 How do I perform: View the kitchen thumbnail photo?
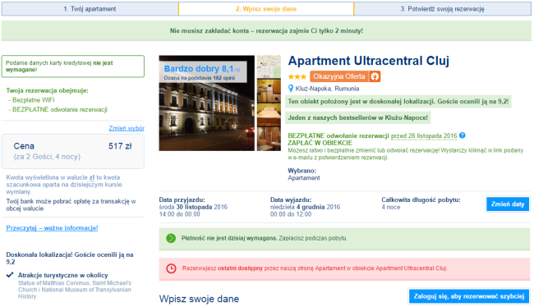tap(269, 91)
